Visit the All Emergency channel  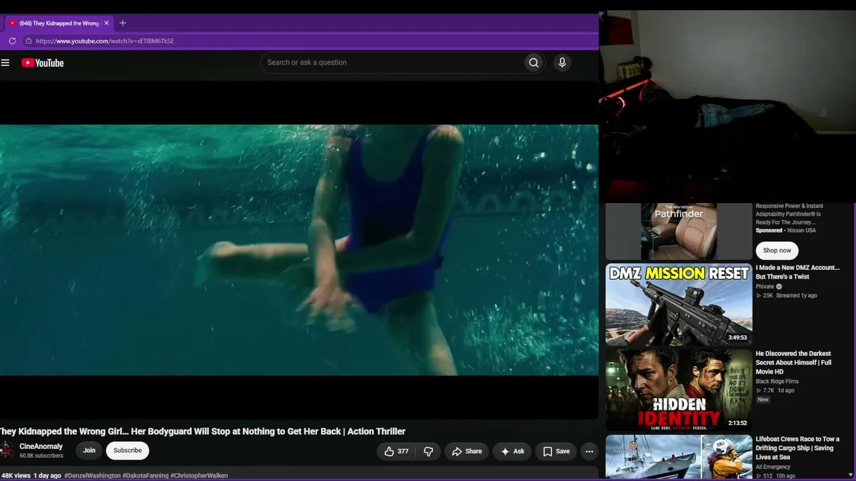click(x=773, y=467)
